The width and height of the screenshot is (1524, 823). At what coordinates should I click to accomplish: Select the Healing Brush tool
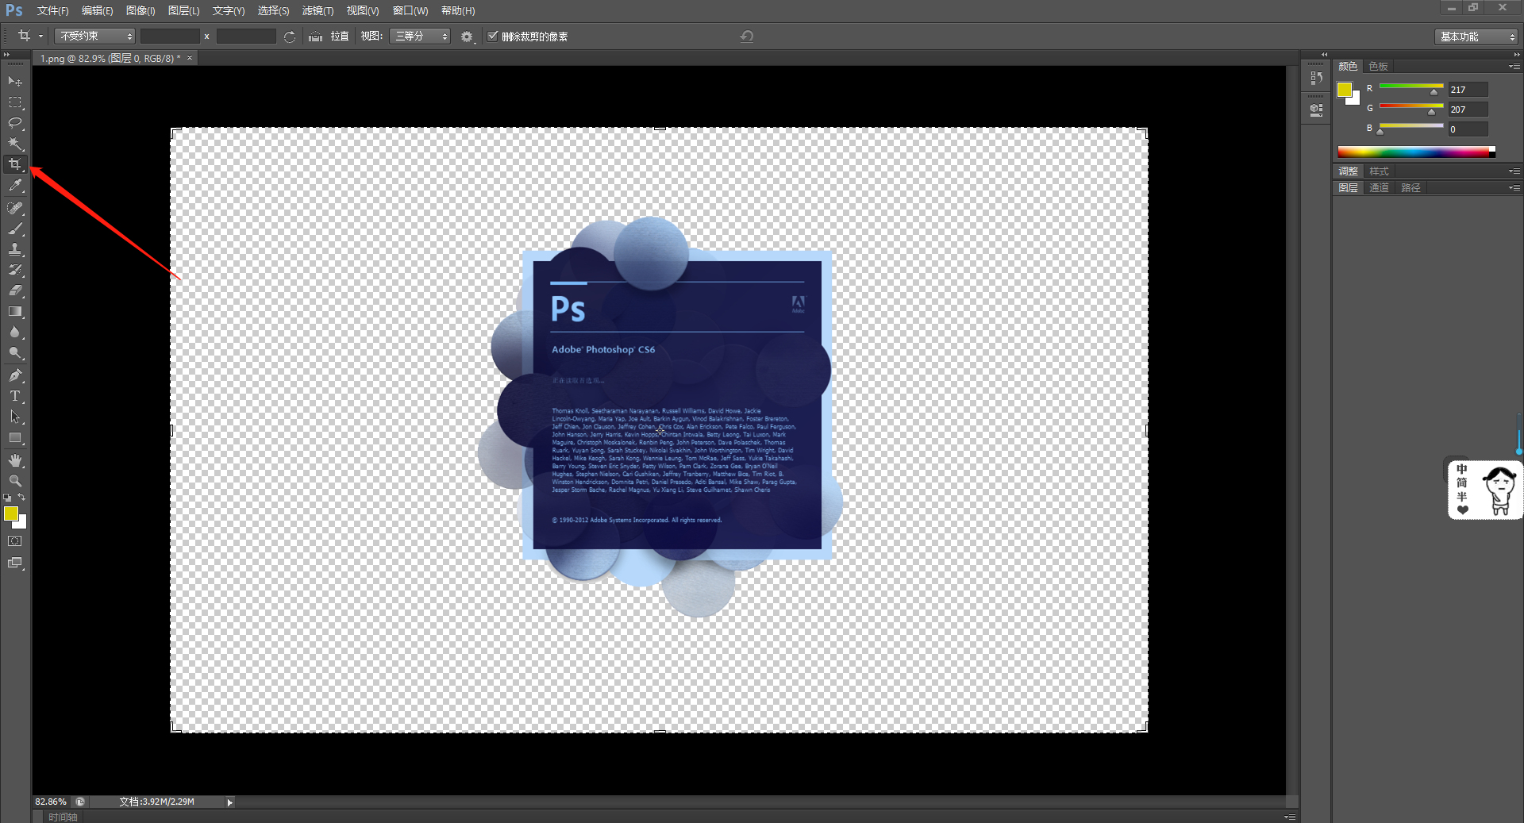(15, 208)
